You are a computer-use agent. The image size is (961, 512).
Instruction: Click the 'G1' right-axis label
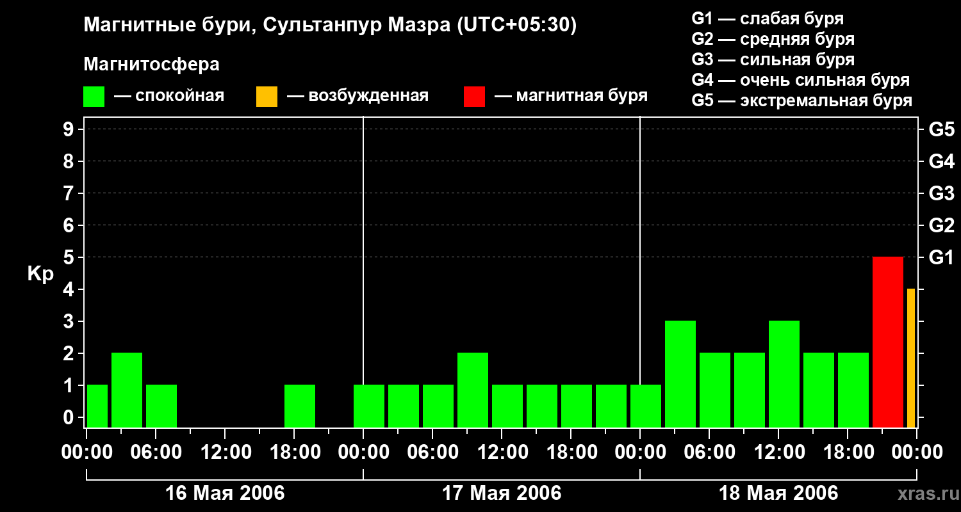[942, 257]
